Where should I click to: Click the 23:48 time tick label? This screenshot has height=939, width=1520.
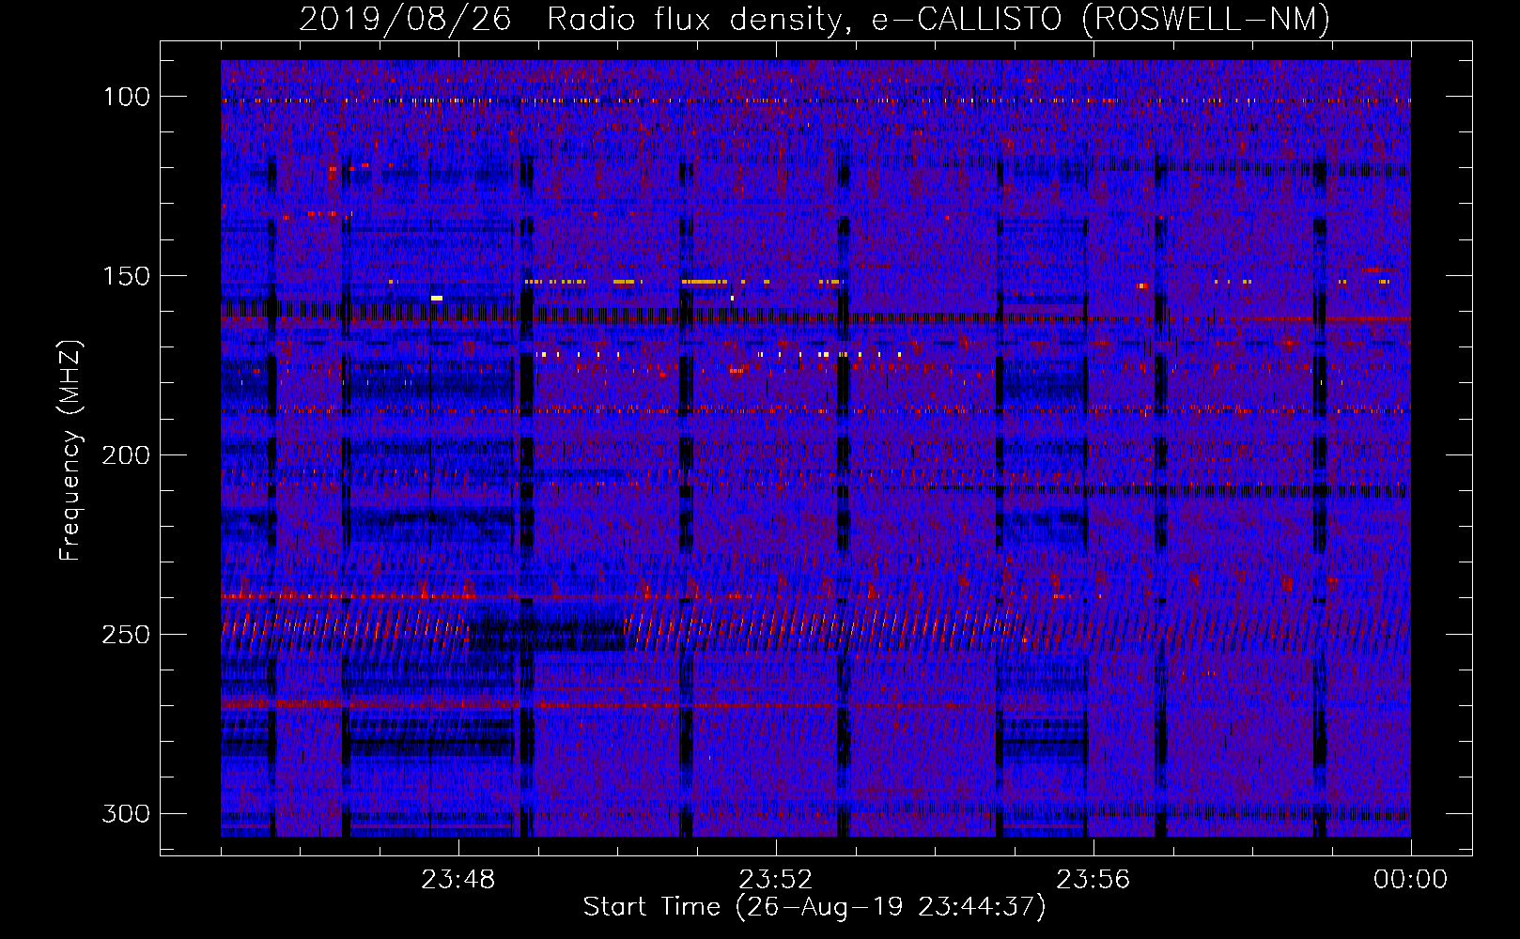[458, 880]
